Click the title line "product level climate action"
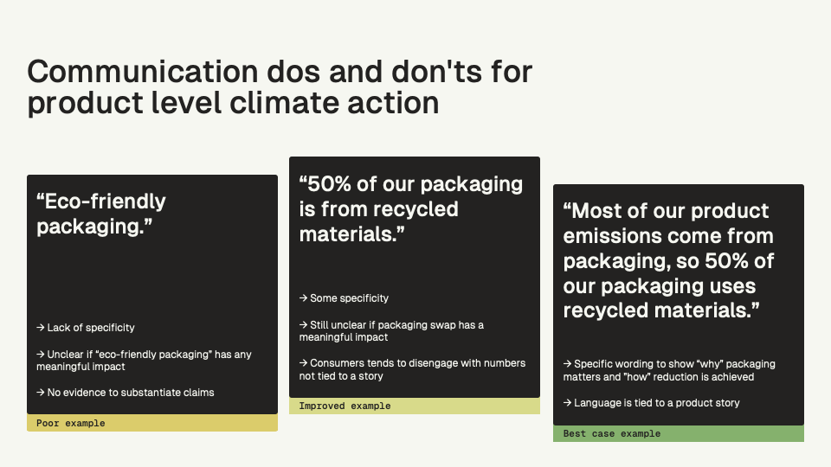831x467 pixels. coord(233,103)
